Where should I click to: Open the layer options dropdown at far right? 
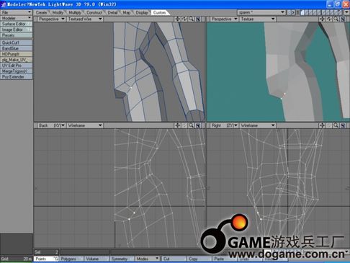point(346,12)
